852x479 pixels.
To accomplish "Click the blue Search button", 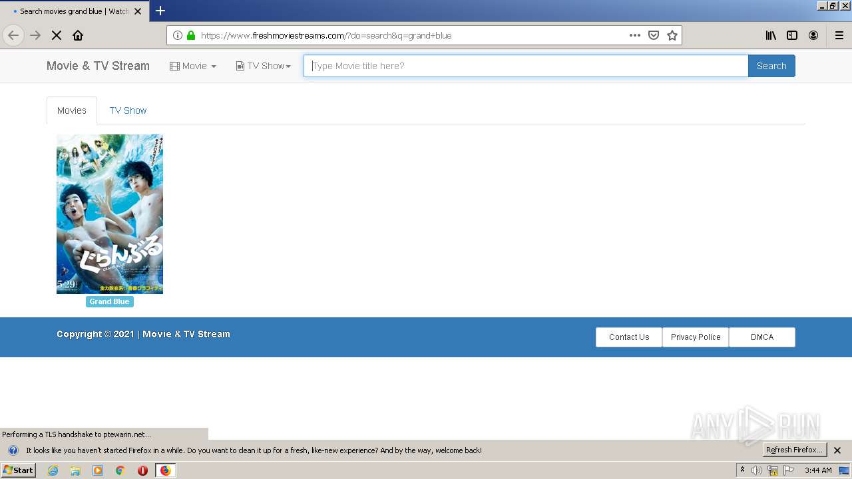I will coord(771,66).
